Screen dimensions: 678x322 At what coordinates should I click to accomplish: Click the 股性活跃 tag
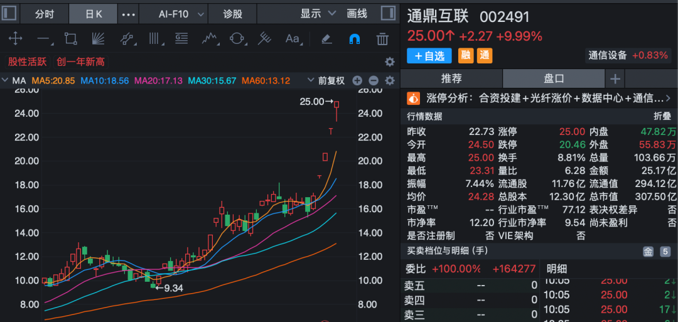pyautogui.click(x=27, y=62)
